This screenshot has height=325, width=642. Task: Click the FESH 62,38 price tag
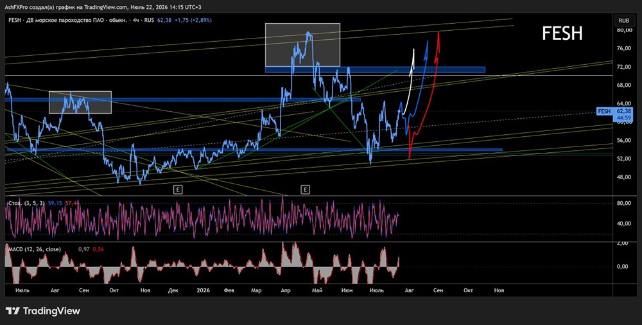point(616,114)
